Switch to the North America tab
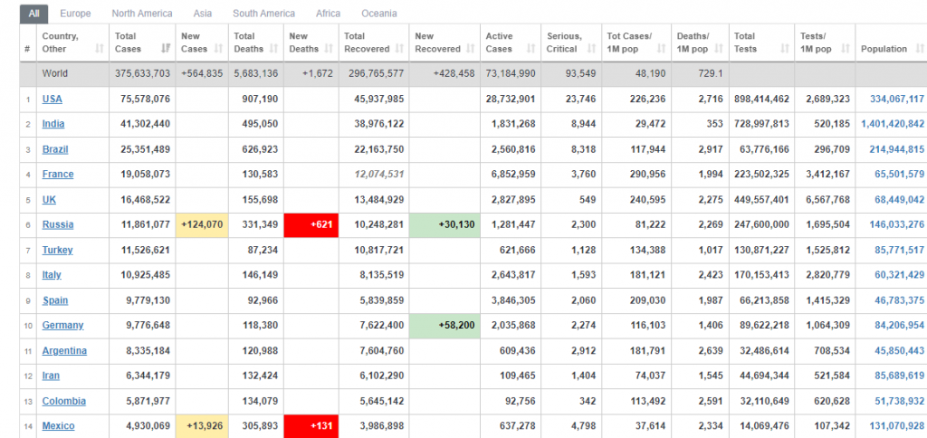Screen dimensions: 927x438 142,13
